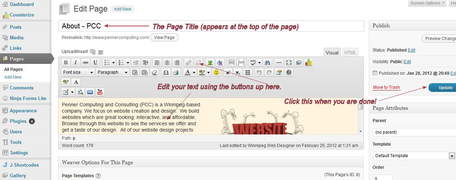Click the Preview Changes button
Image resolution: width=456 pixels, height=180 pixels.
[x=439, y=39]
